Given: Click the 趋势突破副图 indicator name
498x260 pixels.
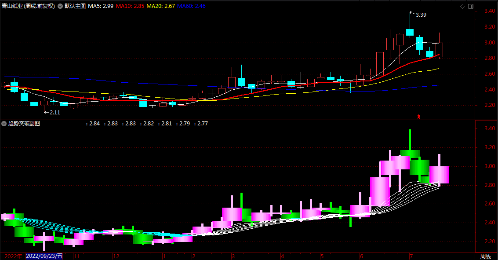Looking at the screenshot, I should [x=24, y=124].
